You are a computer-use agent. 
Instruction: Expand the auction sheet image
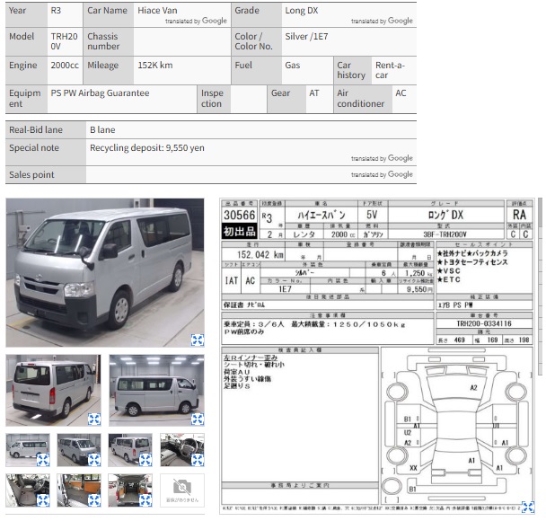(x=528, y=507)
